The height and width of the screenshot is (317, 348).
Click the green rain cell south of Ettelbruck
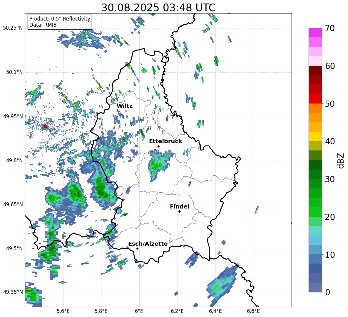point(159,165)
